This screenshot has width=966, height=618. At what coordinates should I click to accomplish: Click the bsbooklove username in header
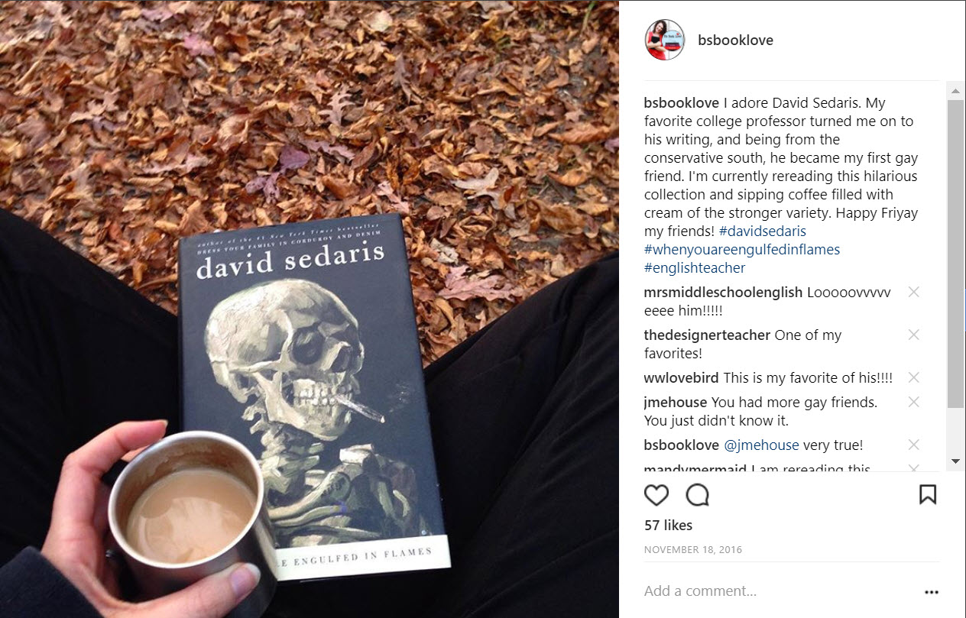click(735, 40)
